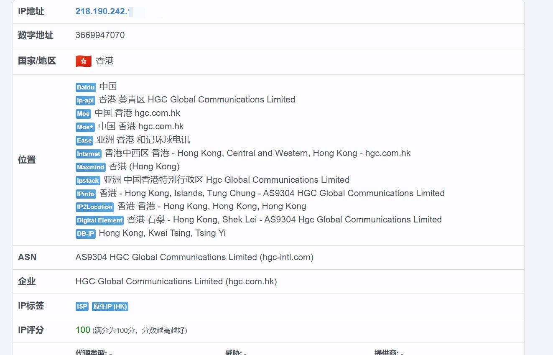Image resolution: width=553 pixels, height=355 pixels.
Task: Click the 位置 row label
Action: click(x=27, y=160)
